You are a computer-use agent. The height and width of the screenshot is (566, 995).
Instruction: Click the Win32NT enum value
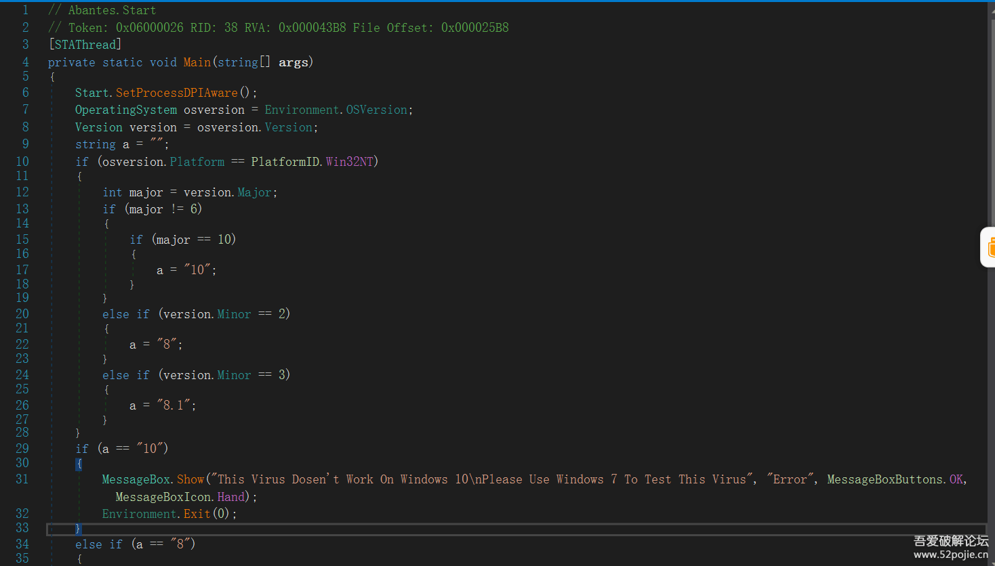(349, 162)
